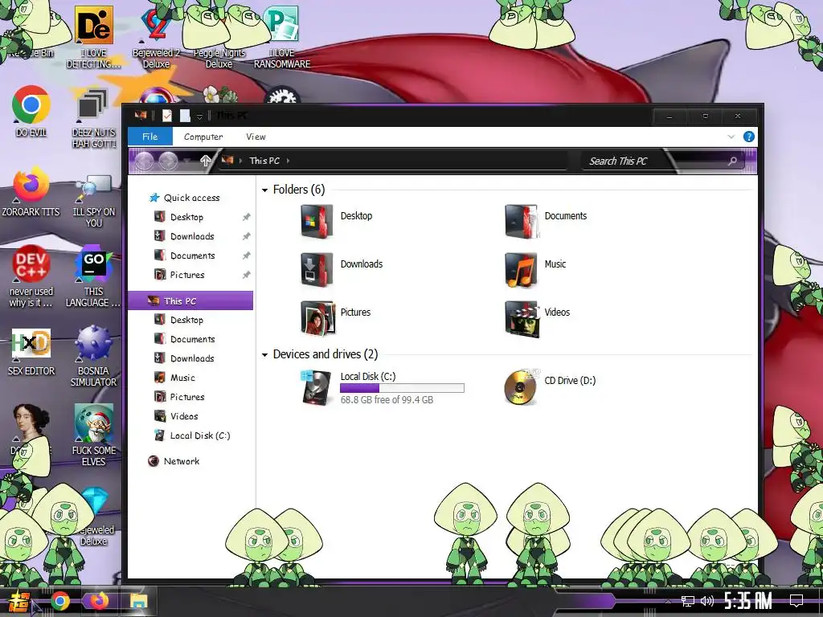Click the Help question mark icon
The image size is (823, 617).
748,137
